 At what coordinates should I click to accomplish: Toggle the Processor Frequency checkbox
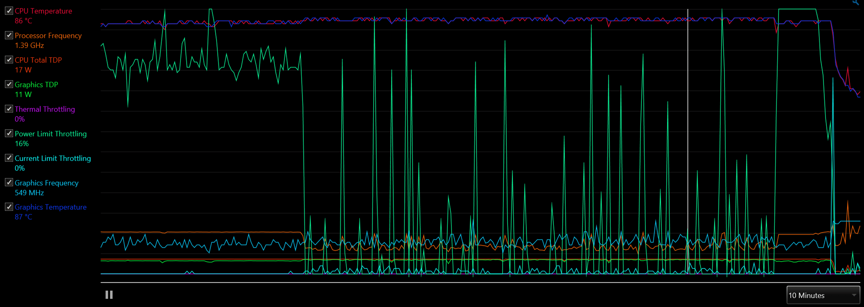pyautogui.click(x=9, y=35)
